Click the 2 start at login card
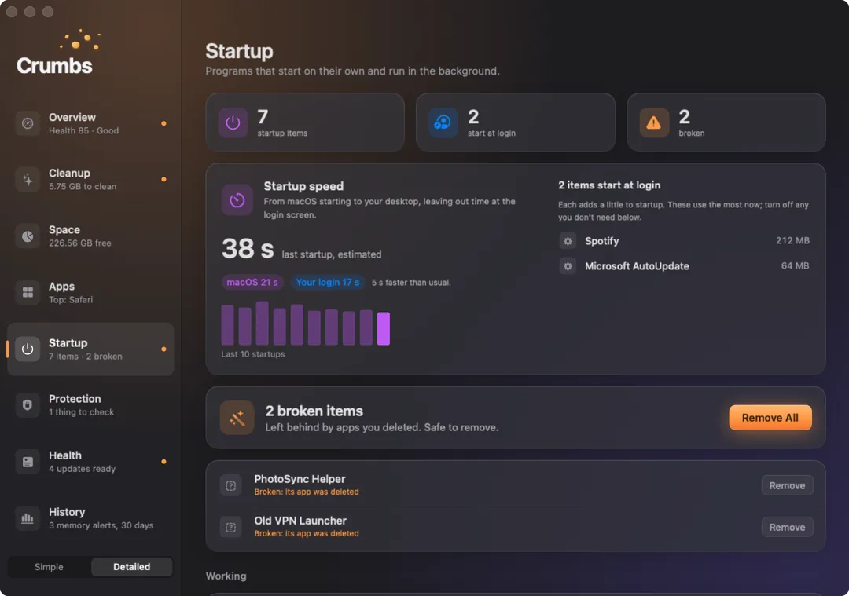The width and height of the screenshot is (849, 596). (516, 122)
